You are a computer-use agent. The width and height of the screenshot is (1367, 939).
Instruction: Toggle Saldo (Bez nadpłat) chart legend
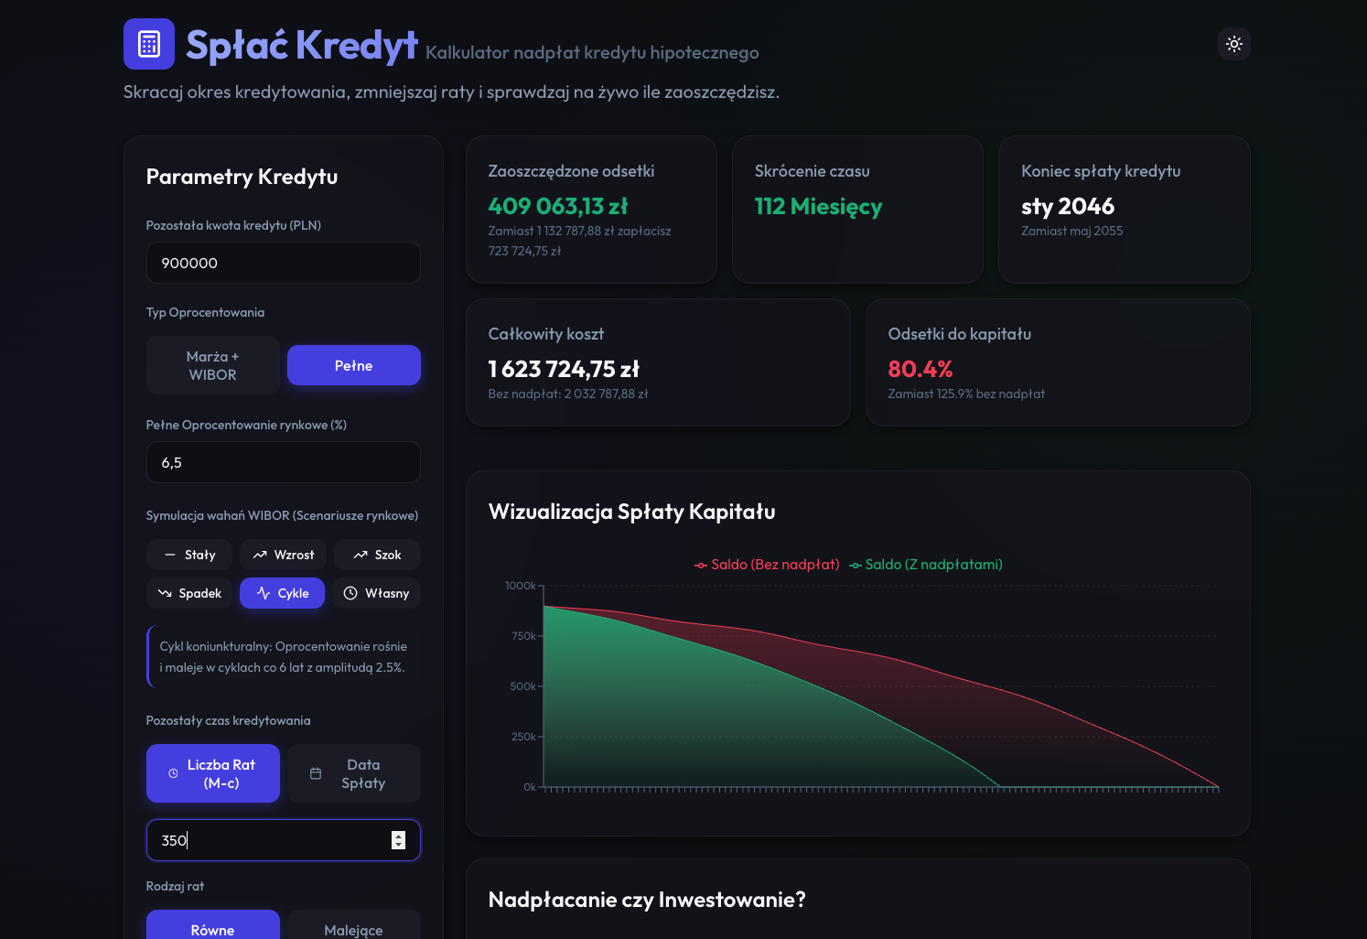pos(767,565)
